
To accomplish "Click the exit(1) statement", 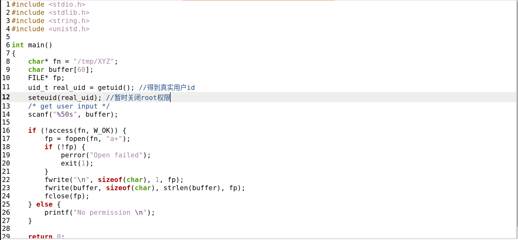I will (77, 163).
